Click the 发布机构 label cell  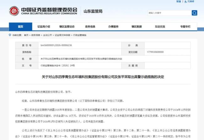[x=27, y=52]
